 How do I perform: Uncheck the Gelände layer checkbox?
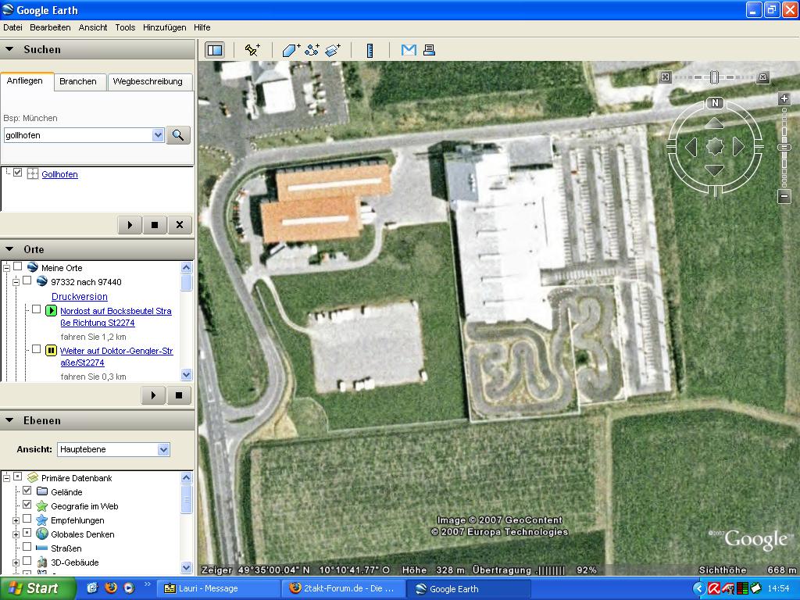click(27, 491)
